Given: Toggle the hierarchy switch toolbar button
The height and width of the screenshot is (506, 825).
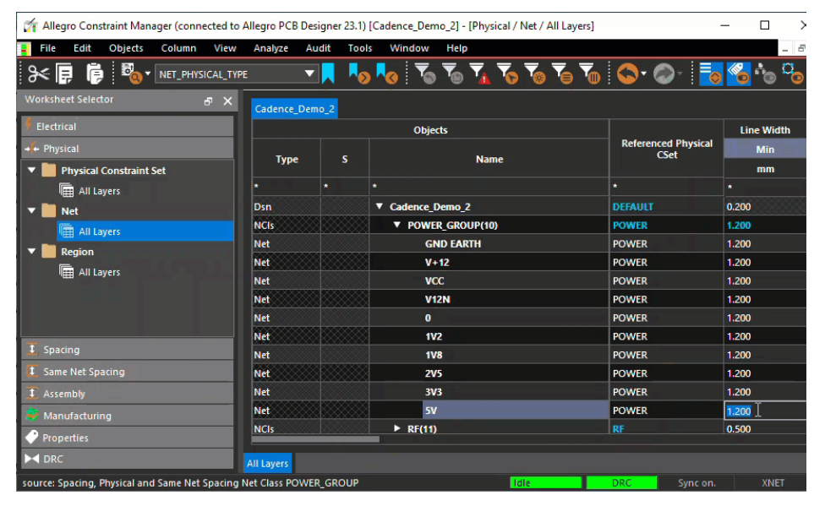Looking at the screenshot, I should [x=765, y=73].
